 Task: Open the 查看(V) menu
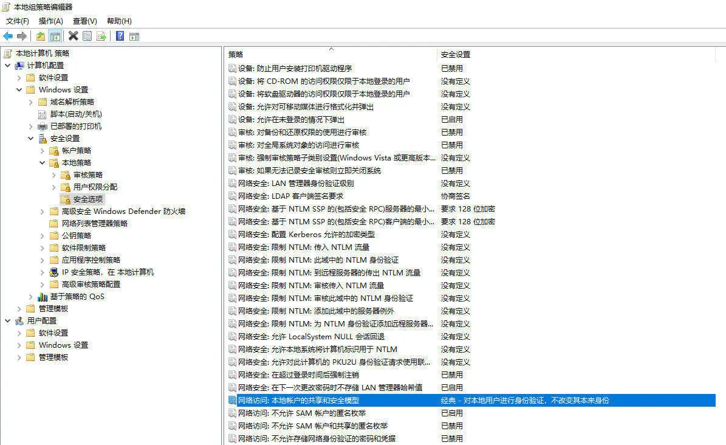(84, 21)
